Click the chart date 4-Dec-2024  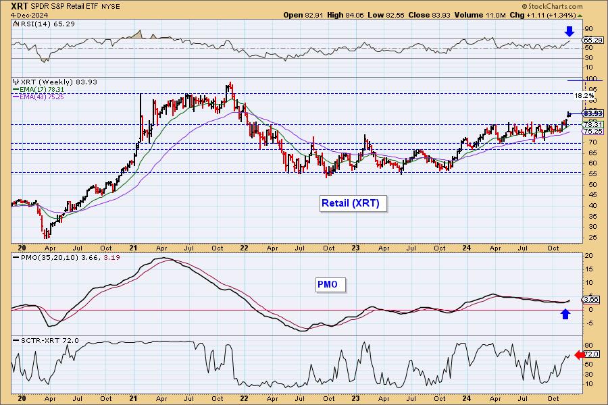[x=30, y=15]
